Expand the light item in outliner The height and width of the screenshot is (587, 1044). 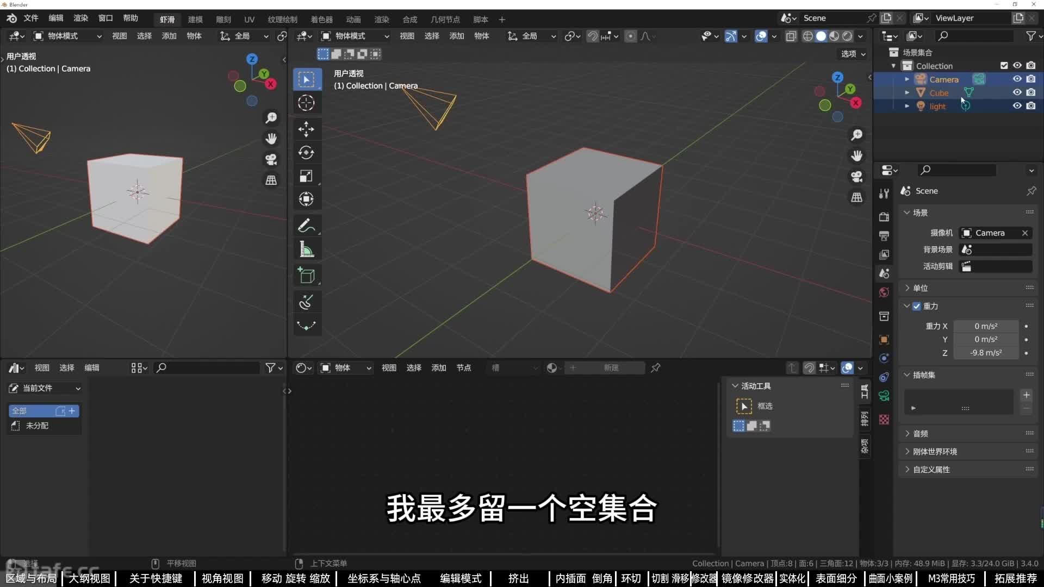(906, 107)
